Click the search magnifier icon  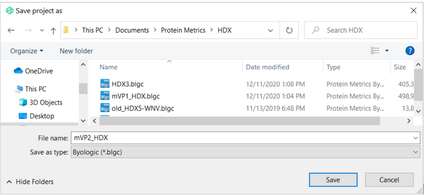pyautogui.click(x=315, y=30)
